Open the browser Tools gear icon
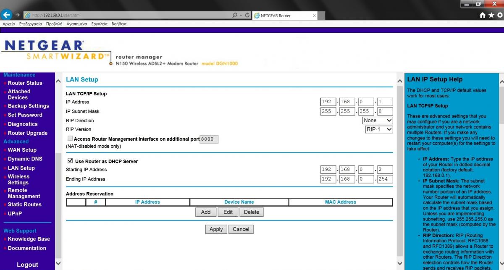Image resolution: width=504 pixels, height=270 pixels. pos(499,15)
